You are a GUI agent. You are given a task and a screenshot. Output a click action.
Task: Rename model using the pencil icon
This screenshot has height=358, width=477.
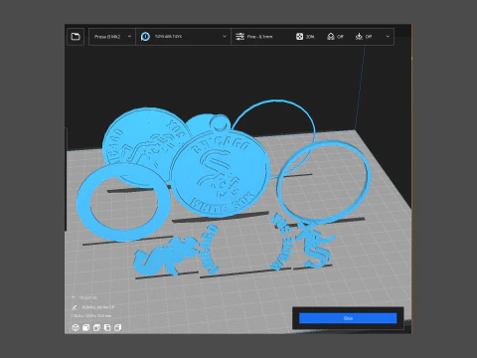[75, 307]
